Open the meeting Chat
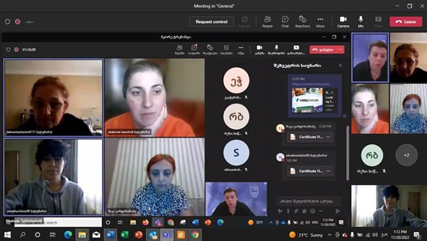Screen dimensions: 427x241 [285, 21]
